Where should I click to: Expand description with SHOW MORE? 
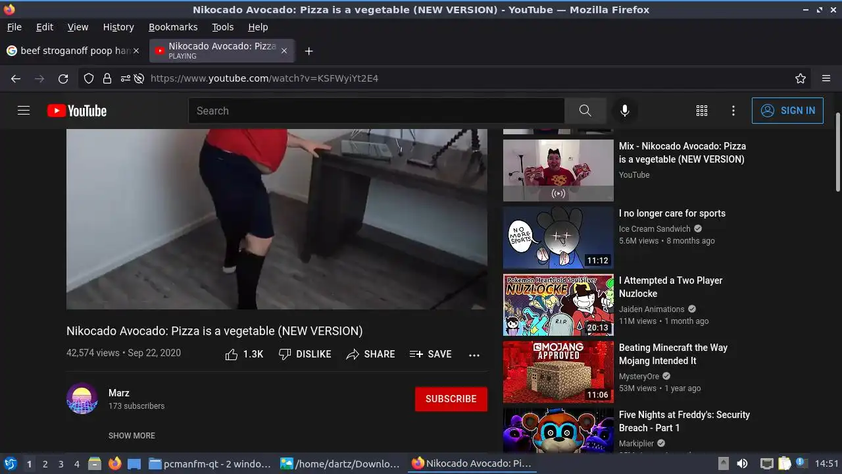(132, 436)
